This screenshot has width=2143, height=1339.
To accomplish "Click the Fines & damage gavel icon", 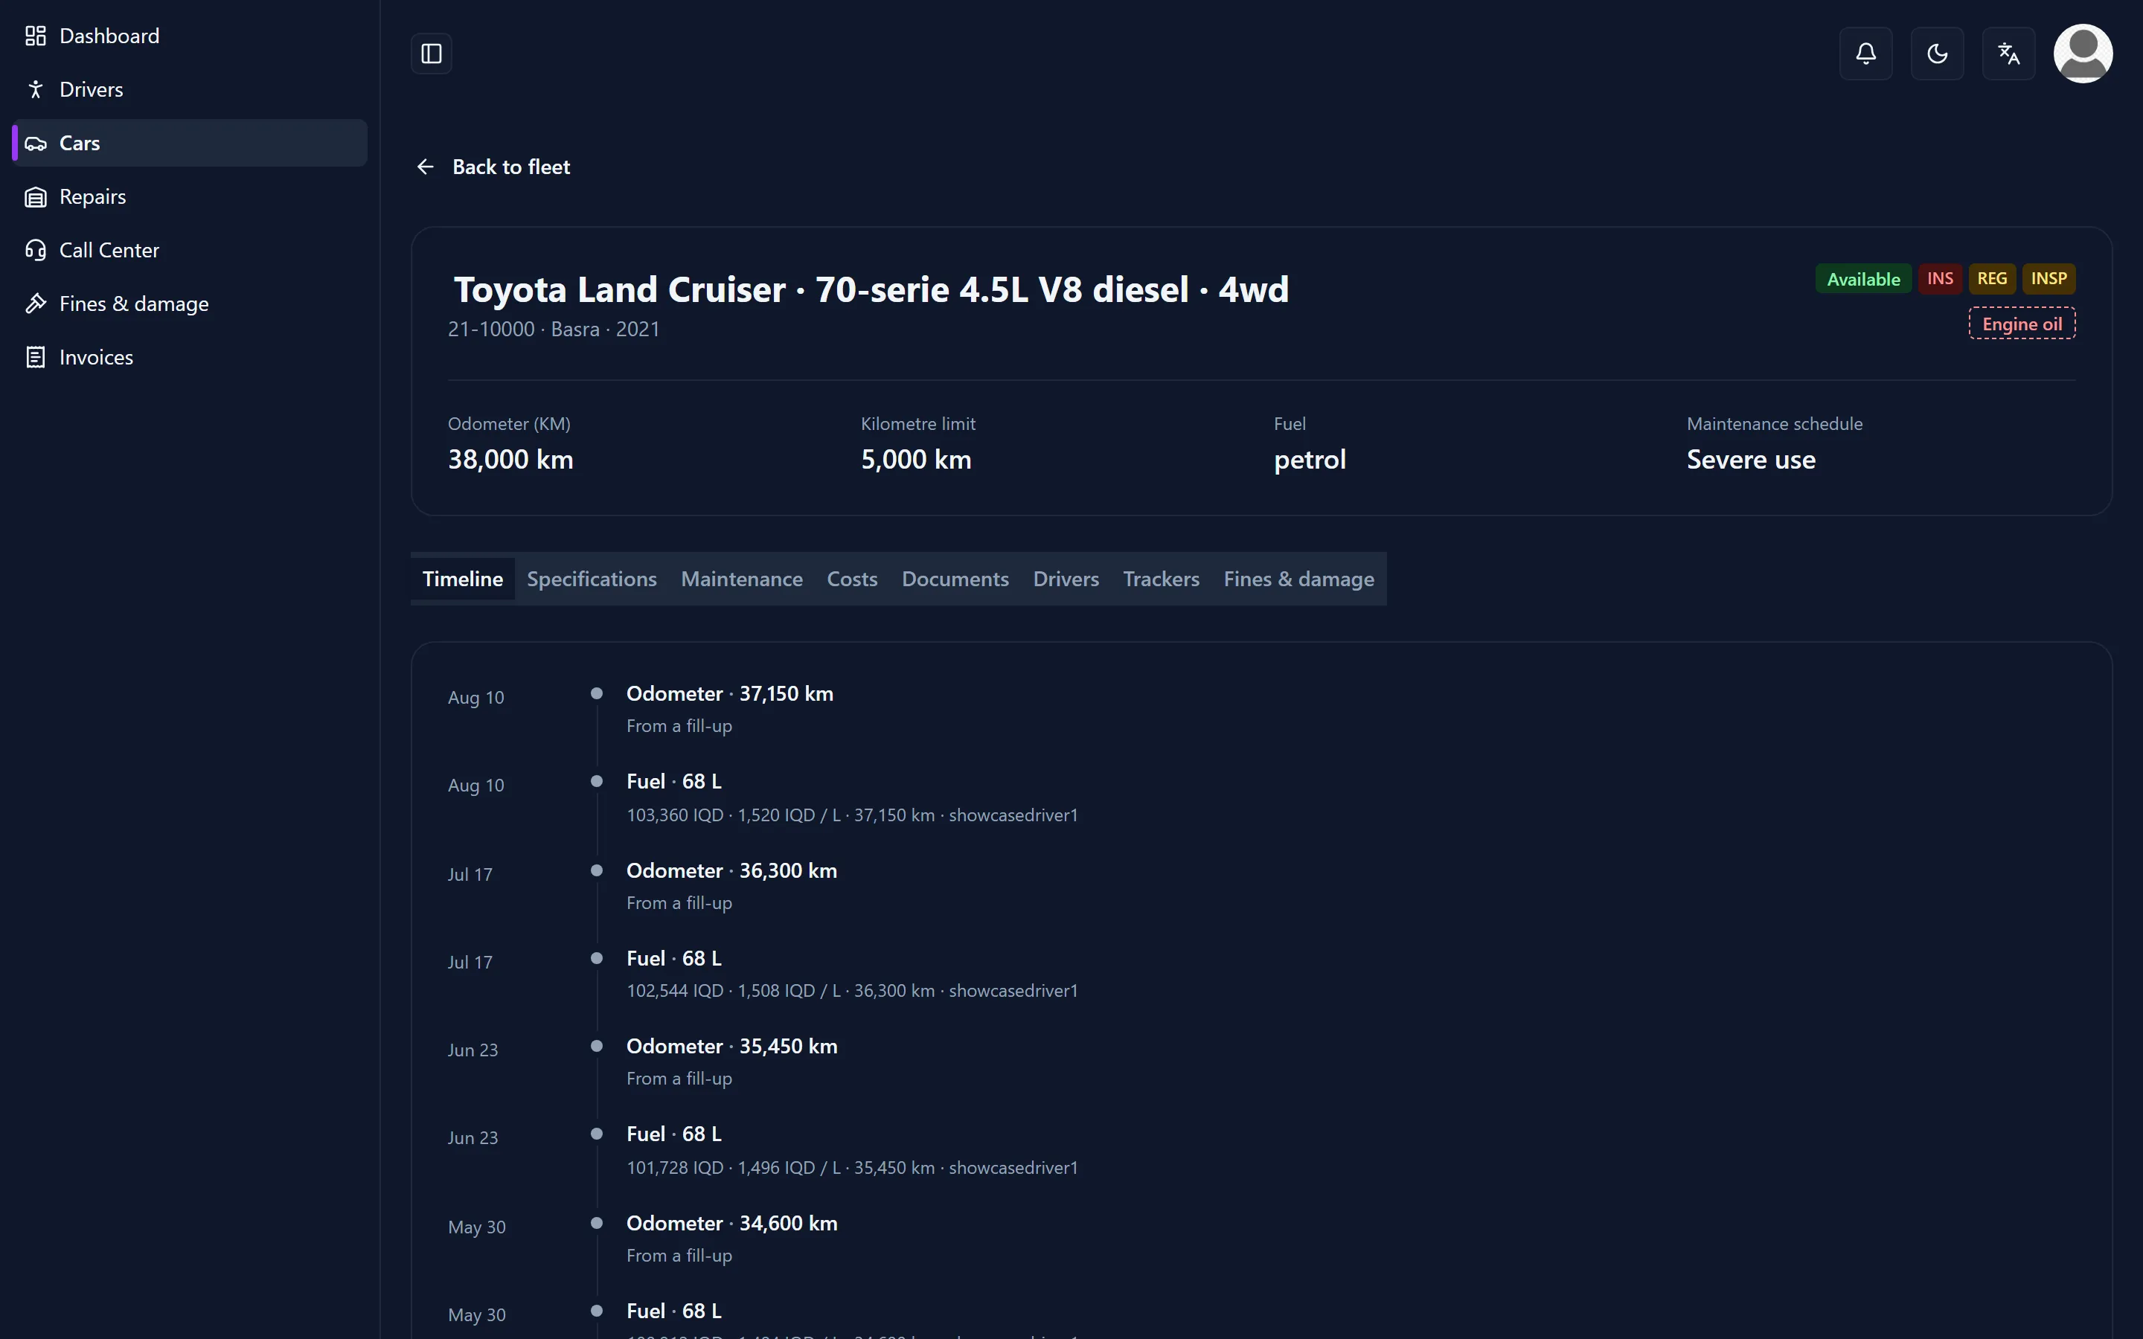I will [36, 304].
